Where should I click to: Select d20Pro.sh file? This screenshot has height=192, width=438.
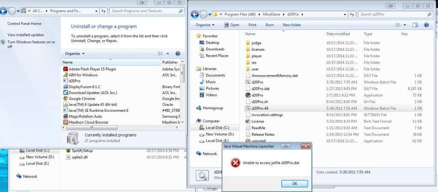click(260, 102)
